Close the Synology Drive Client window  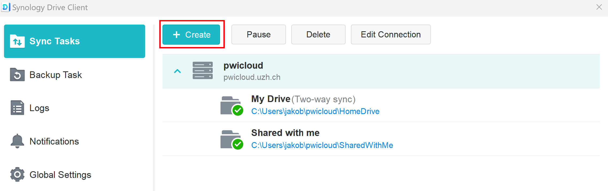[x=599, y=7]
